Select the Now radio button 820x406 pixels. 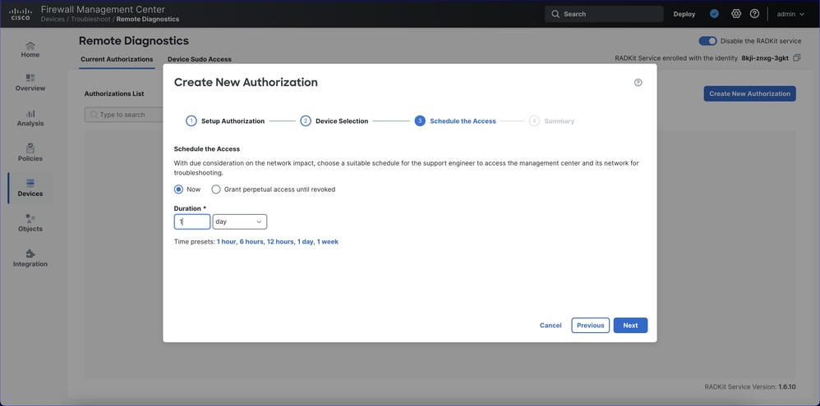tap(179, 189)
